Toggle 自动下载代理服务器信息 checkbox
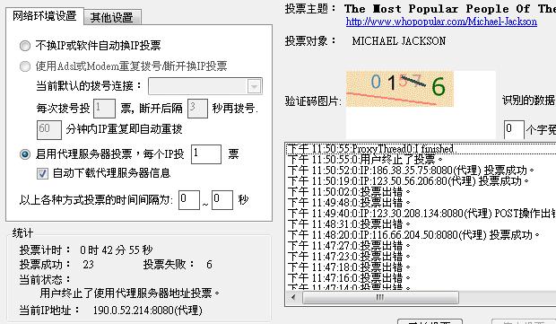This screenshot has height=324, width=556. tap(42, 173)
